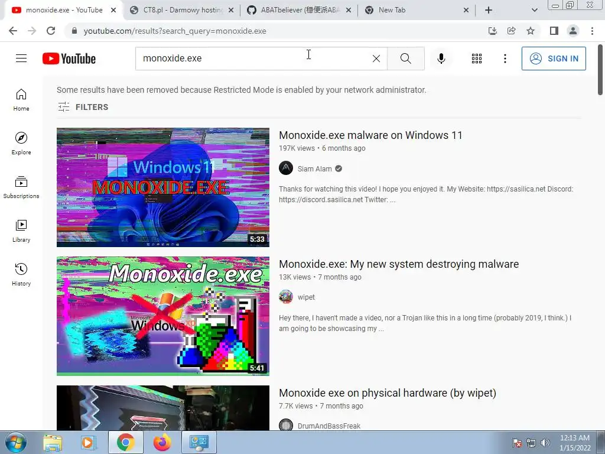
Task: Open Firefox from the taskbar
Action: (162, 442)
